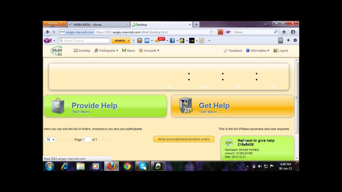Open the Yahoo search engine selector

click(229, 32)
